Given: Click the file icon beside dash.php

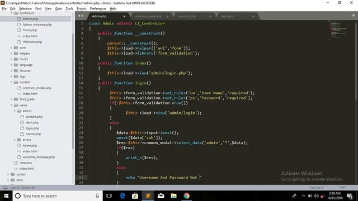Looking at the screenshot, I should [22, 122].
